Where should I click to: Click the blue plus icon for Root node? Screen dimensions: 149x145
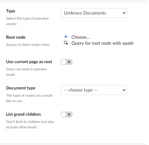pos(66,37)
